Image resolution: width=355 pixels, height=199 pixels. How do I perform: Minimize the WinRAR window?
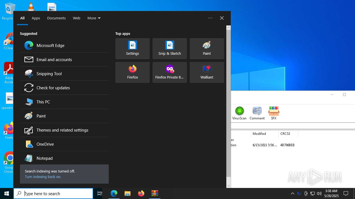[332, 95]
